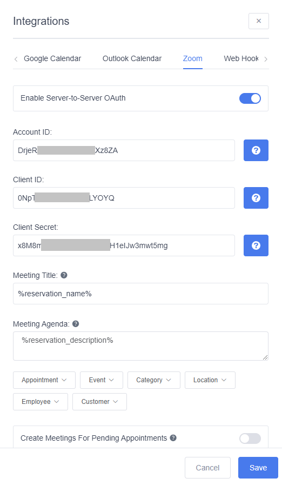Save the Zoom integration settings
The image size is (282, 485).
(258, 468)
